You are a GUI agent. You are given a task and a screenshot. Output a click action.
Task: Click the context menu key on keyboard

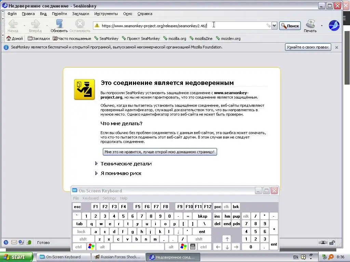tap(193, 247)
